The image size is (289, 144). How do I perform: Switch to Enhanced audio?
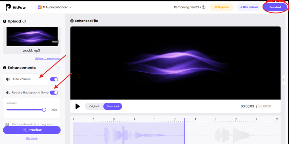113,106
